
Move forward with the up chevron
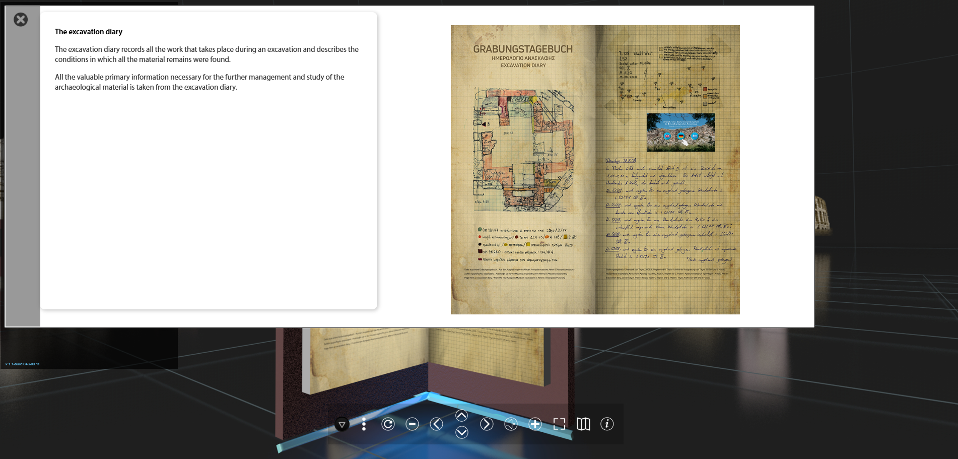(x=461, y=416)
